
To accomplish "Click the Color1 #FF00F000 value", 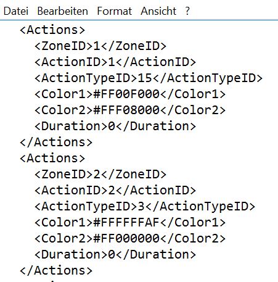I will pos(126,94).
